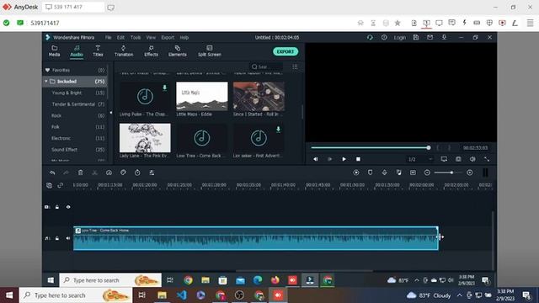Screen dimensions: 539x303
Task: Open AnyDesk chat icon in toolbar
Action: 451,23
